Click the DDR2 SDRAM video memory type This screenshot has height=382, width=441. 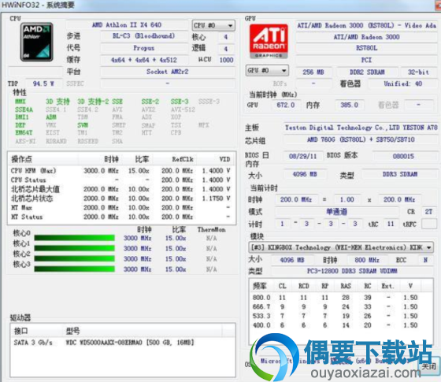click(367, 72)
